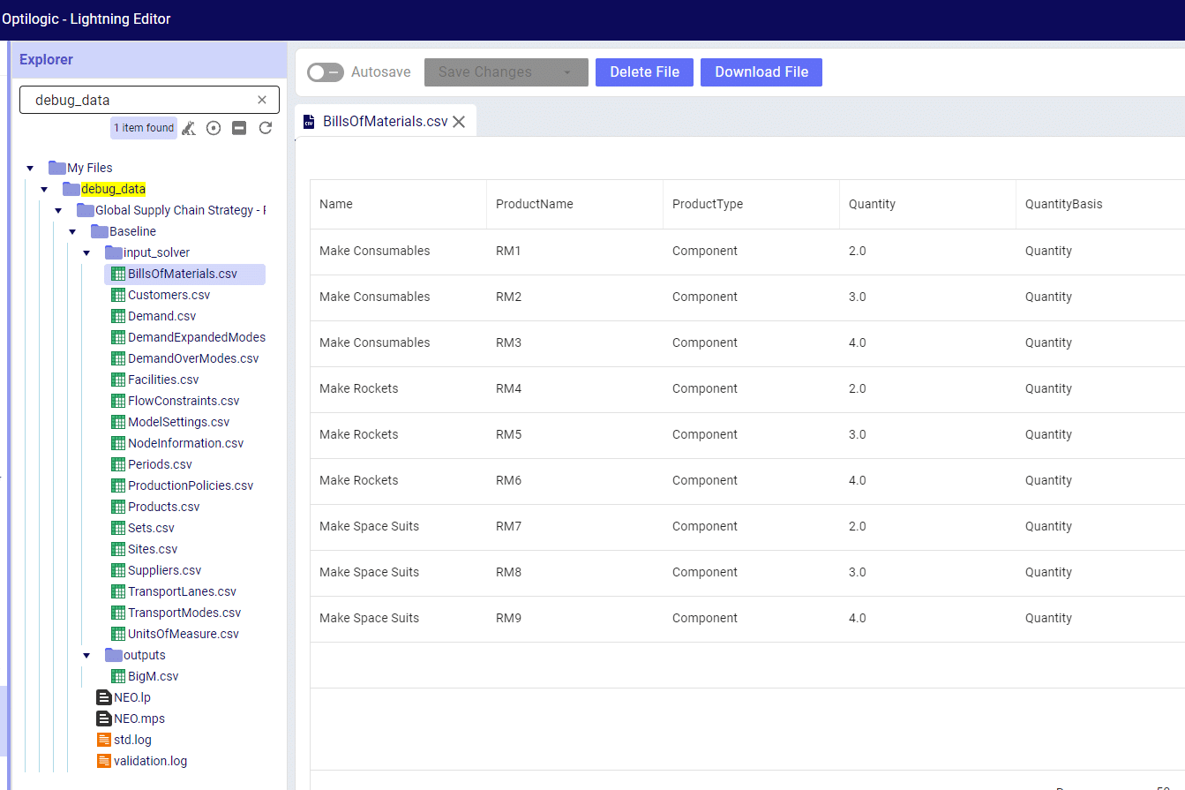Collapse the input_solver folder
Viewport: 1185px width, 790px height.
[x=86, y=252]
